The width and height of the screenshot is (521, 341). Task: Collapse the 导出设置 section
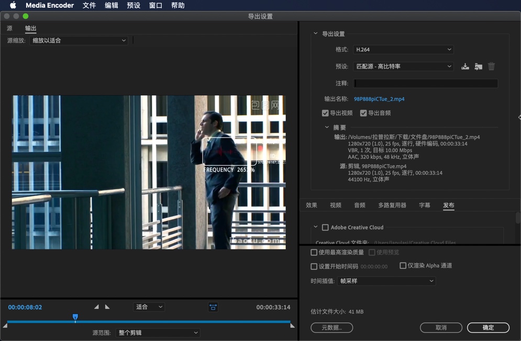(x=315, y=32)
